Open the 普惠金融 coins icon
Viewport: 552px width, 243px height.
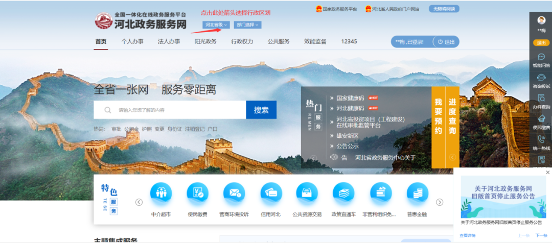click(x=417, y=194)
